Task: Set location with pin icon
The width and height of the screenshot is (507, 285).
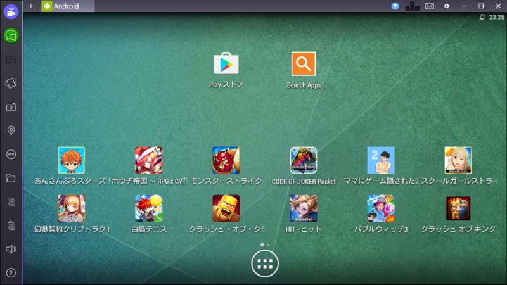Action: [x=11, y=130]
